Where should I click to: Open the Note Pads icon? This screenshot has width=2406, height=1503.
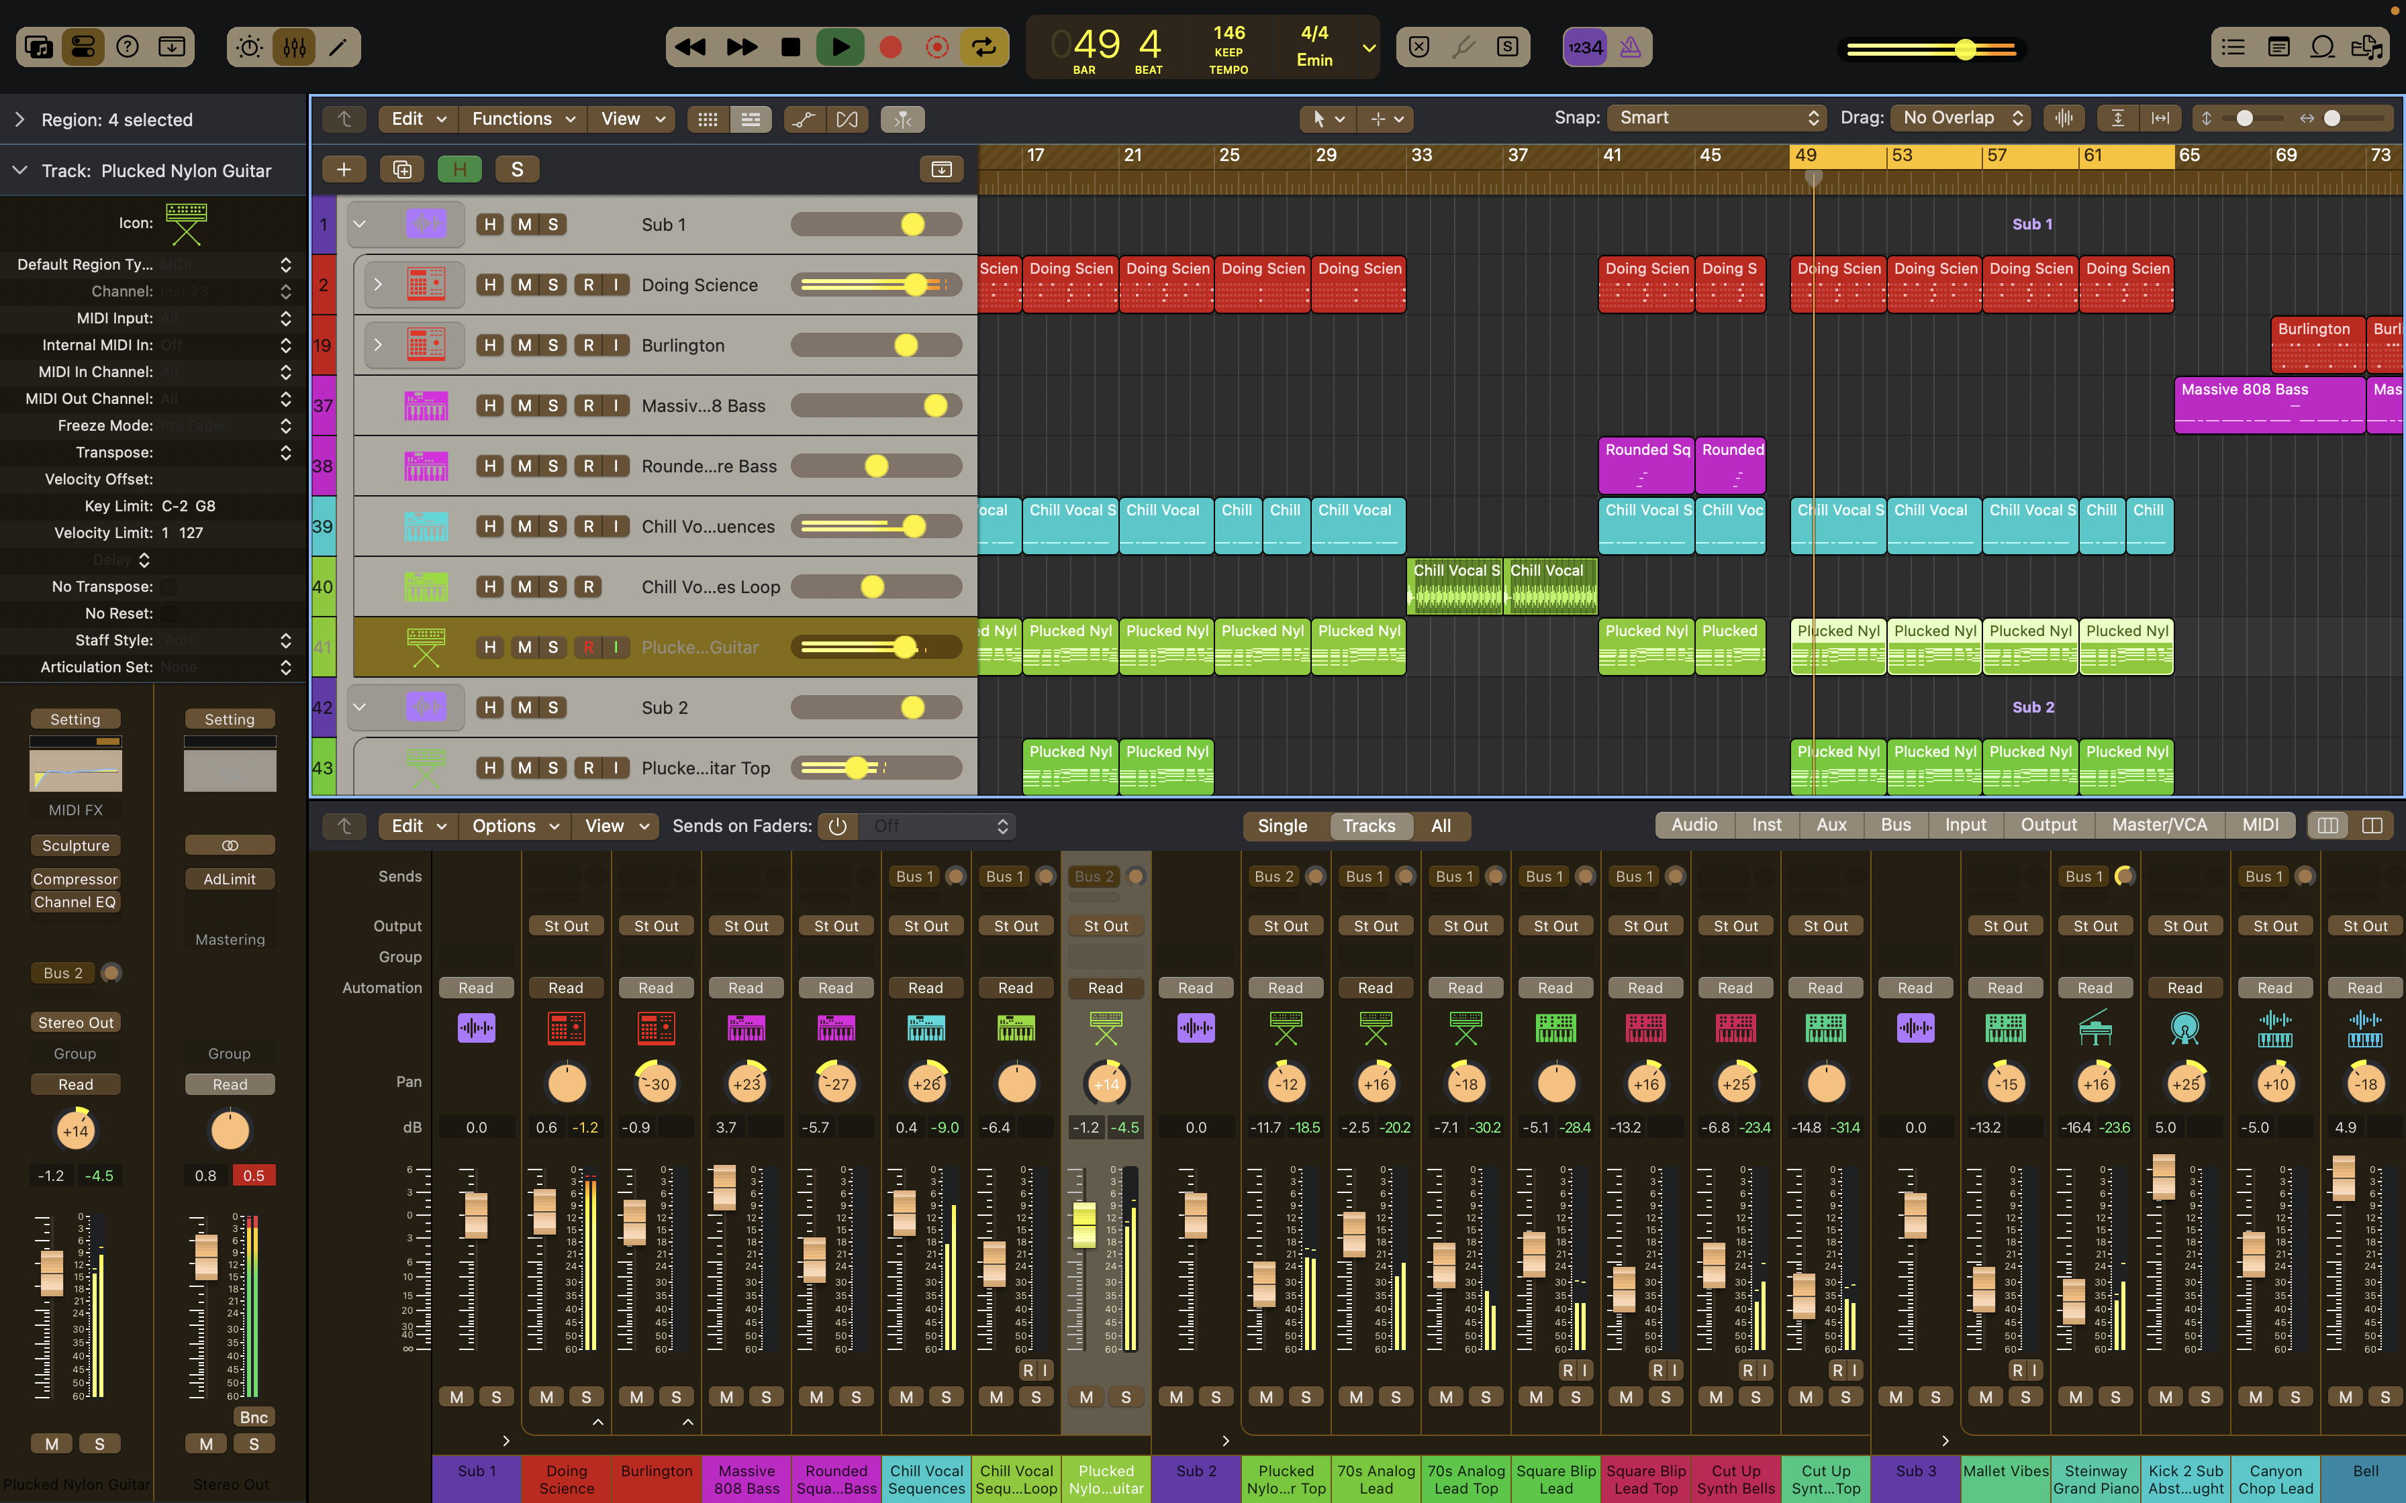[2278, 47]
